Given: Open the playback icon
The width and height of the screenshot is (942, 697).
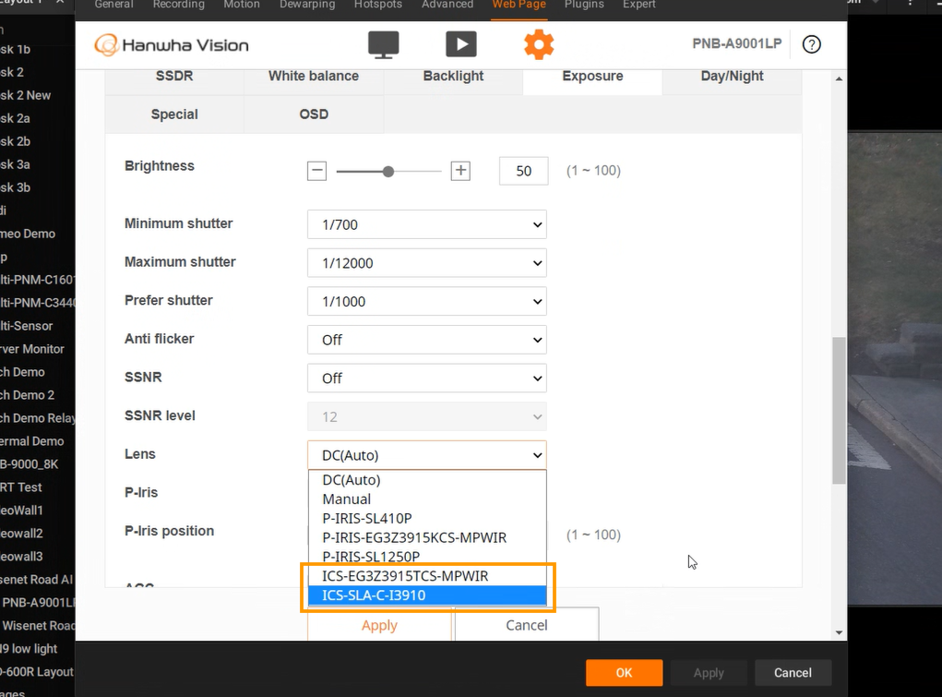Looking at the screenshot, I should [x=460, y=43].
